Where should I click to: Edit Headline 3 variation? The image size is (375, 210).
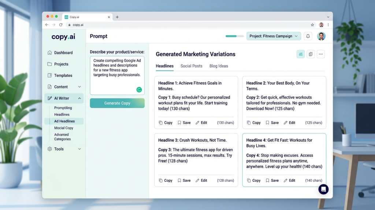tap(201, 181)
